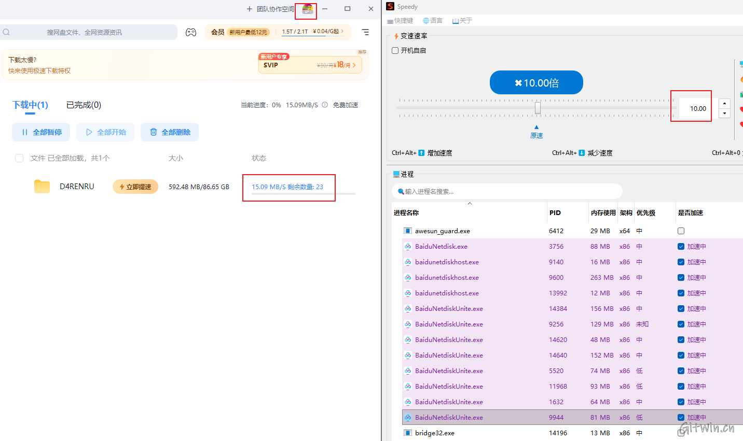Viewport: 743px width, 441px height.
Task: Uncheck acceleration for BaiduNetdiskUnite.exe PID 14384
Action: (681, 309)
